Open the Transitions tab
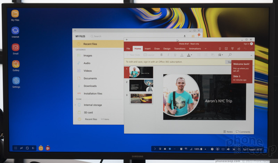278x163 pixels. (180, 48)
